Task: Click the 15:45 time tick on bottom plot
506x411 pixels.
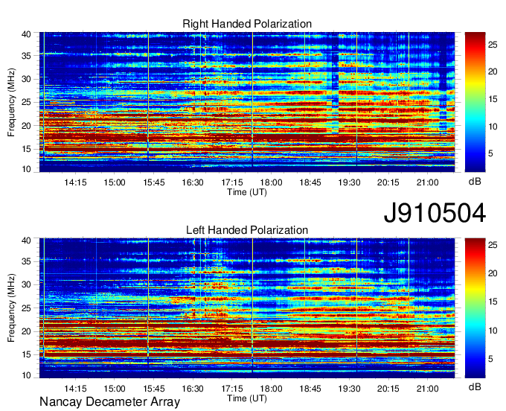Action: click(x=153, y=388)
